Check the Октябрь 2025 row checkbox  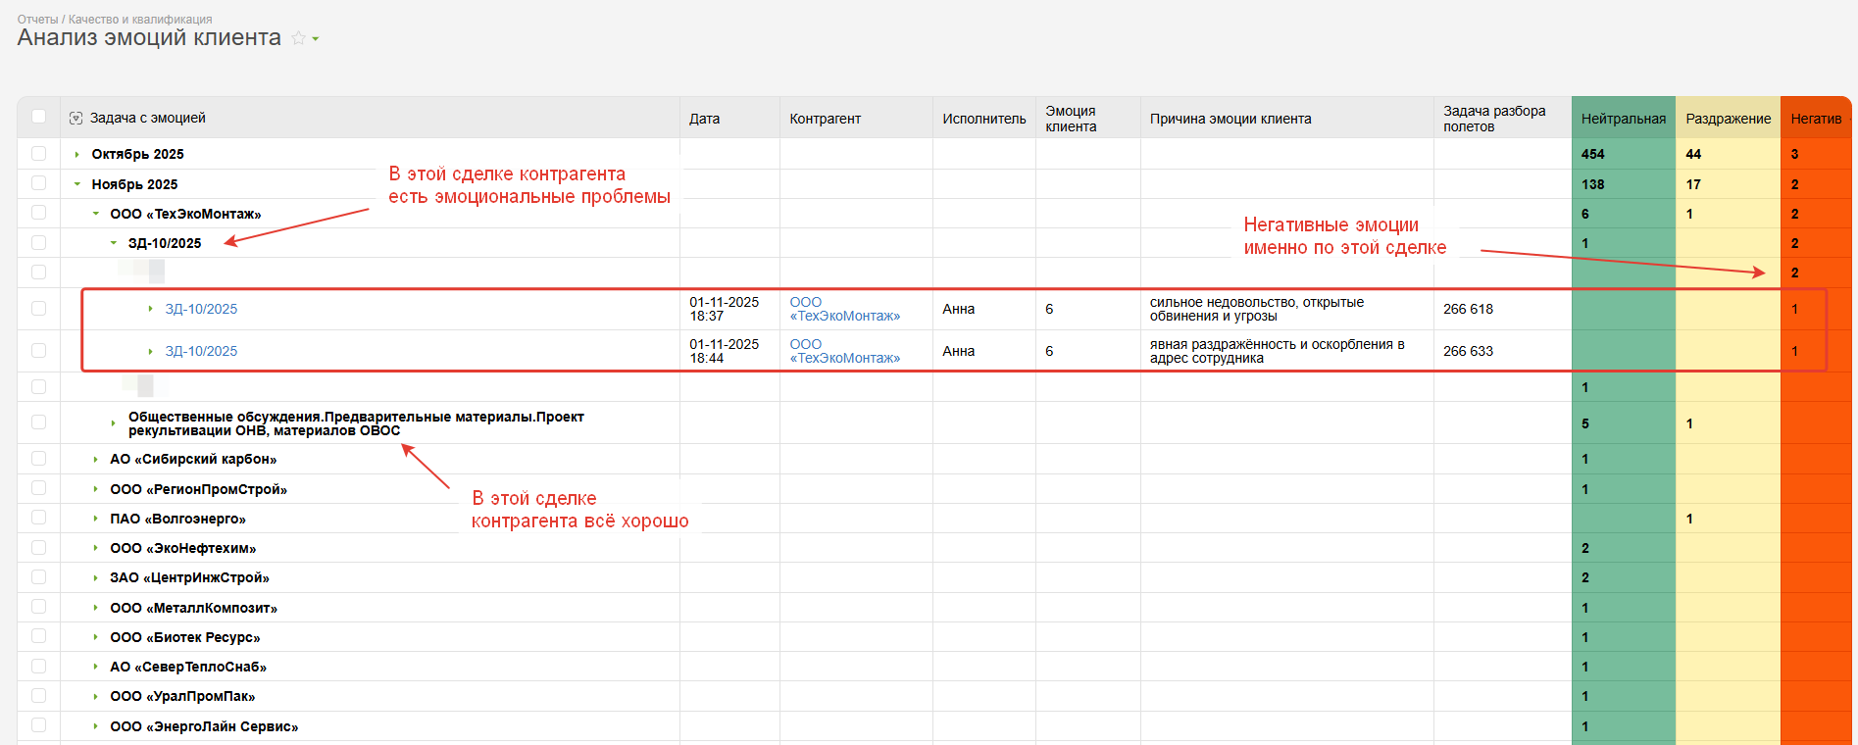39,154
